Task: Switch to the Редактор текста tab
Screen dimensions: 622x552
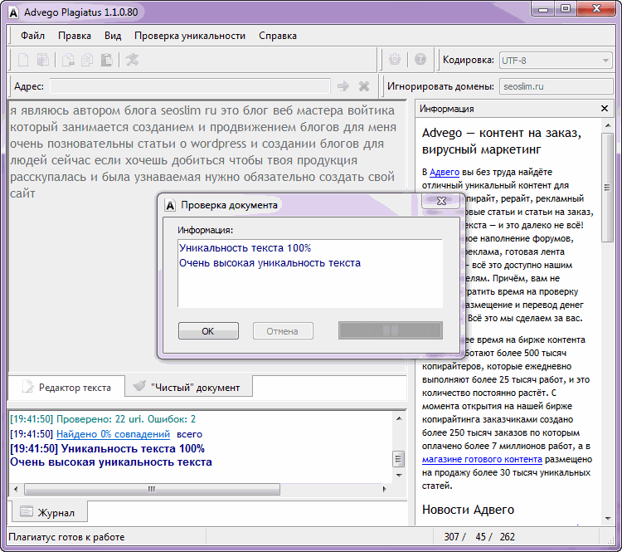Action: click(x=66, y=387)
